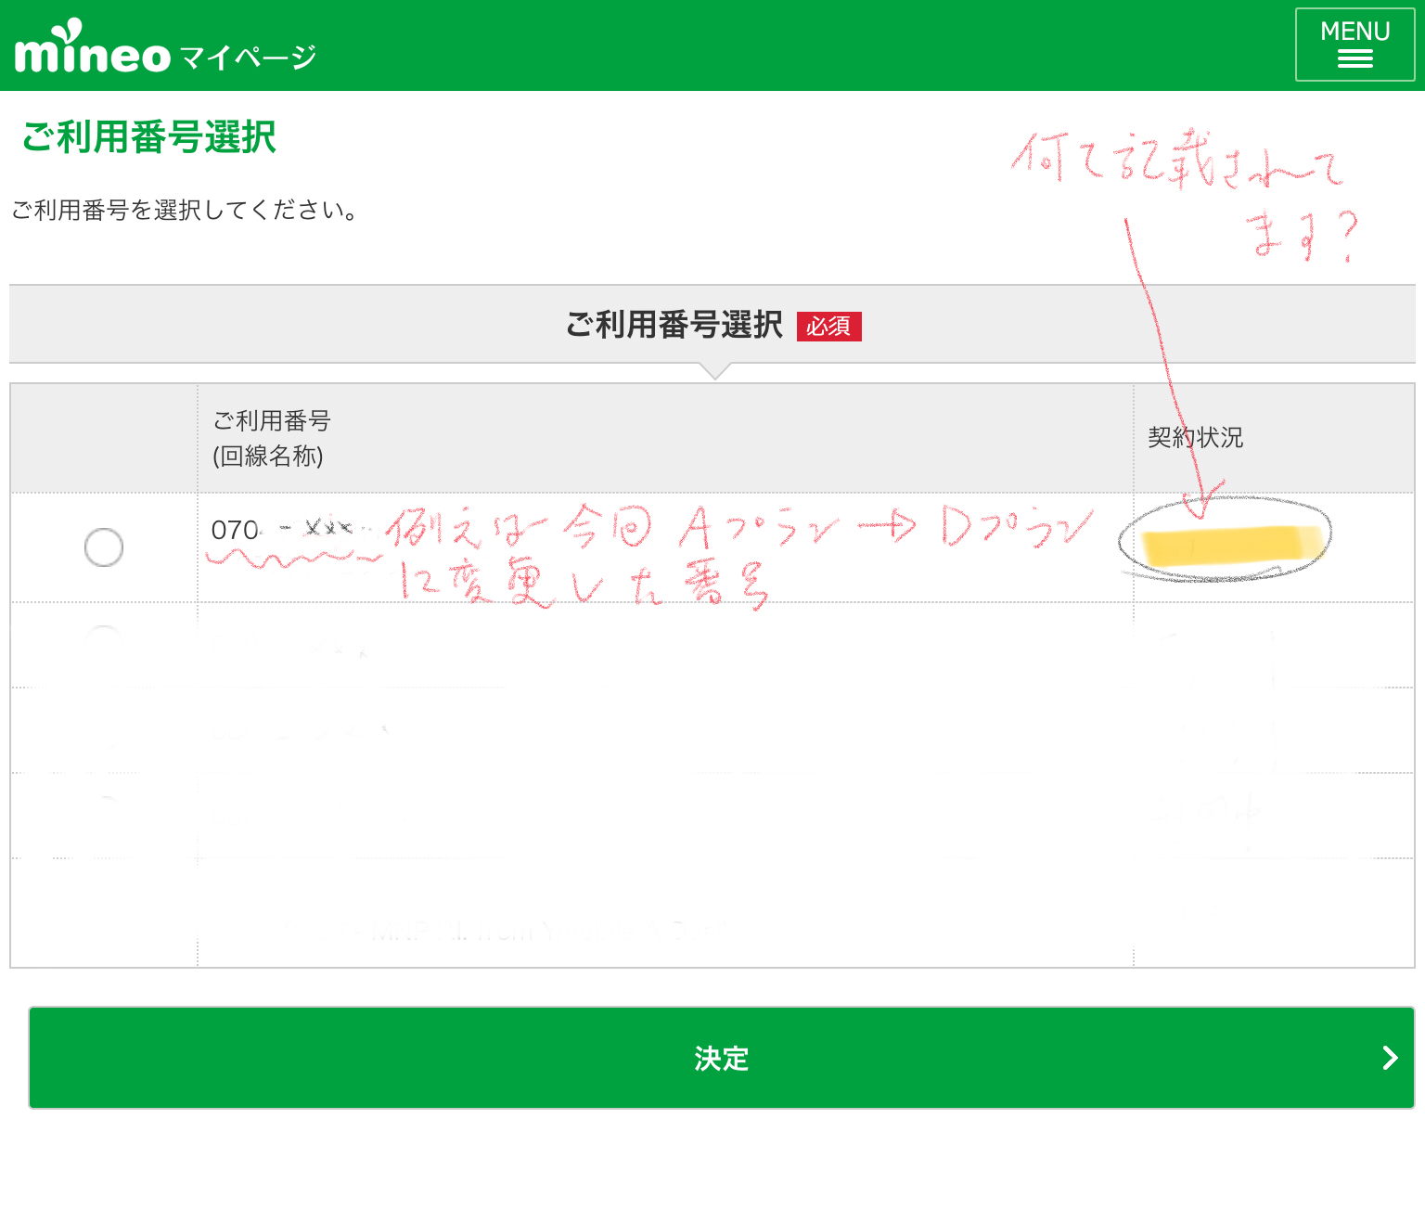The image size is (1425, 1209).
Task: Select the faded radio button in second row
Action: pos(104,640)
